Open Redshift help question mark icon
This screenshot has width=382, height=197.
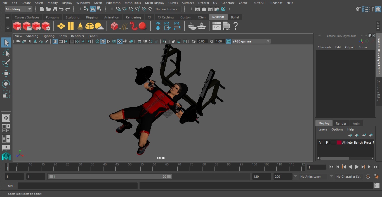235,26
